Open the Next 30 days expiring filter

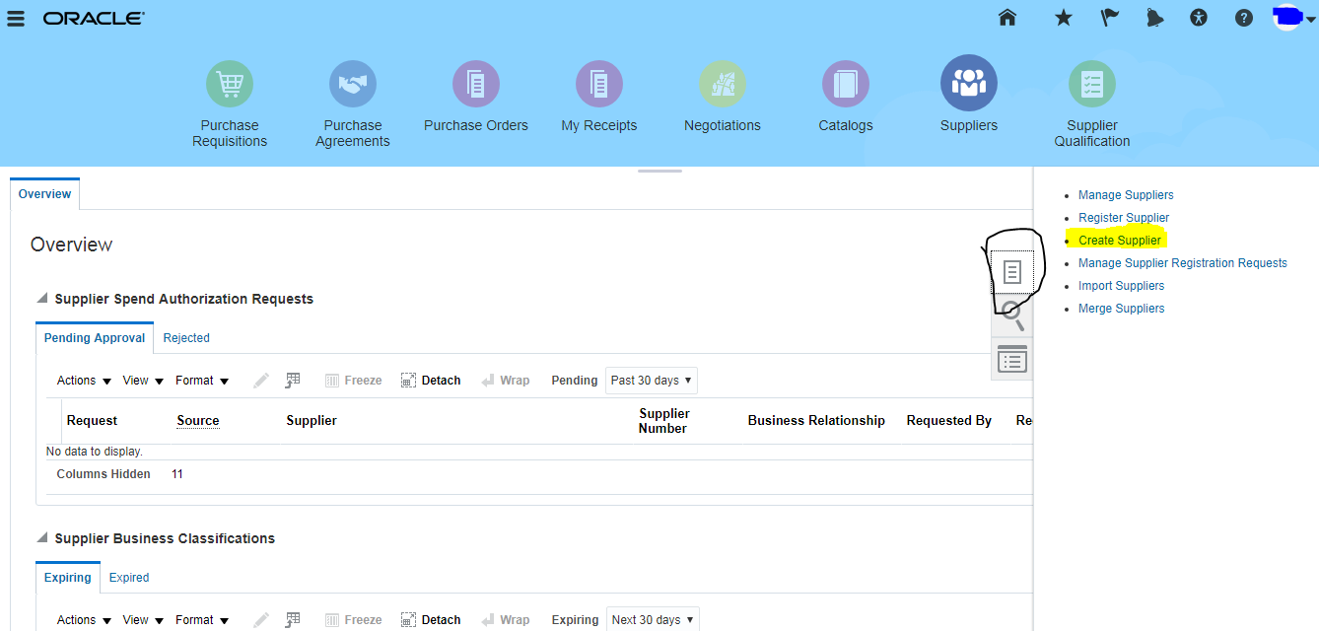(653, 619)
